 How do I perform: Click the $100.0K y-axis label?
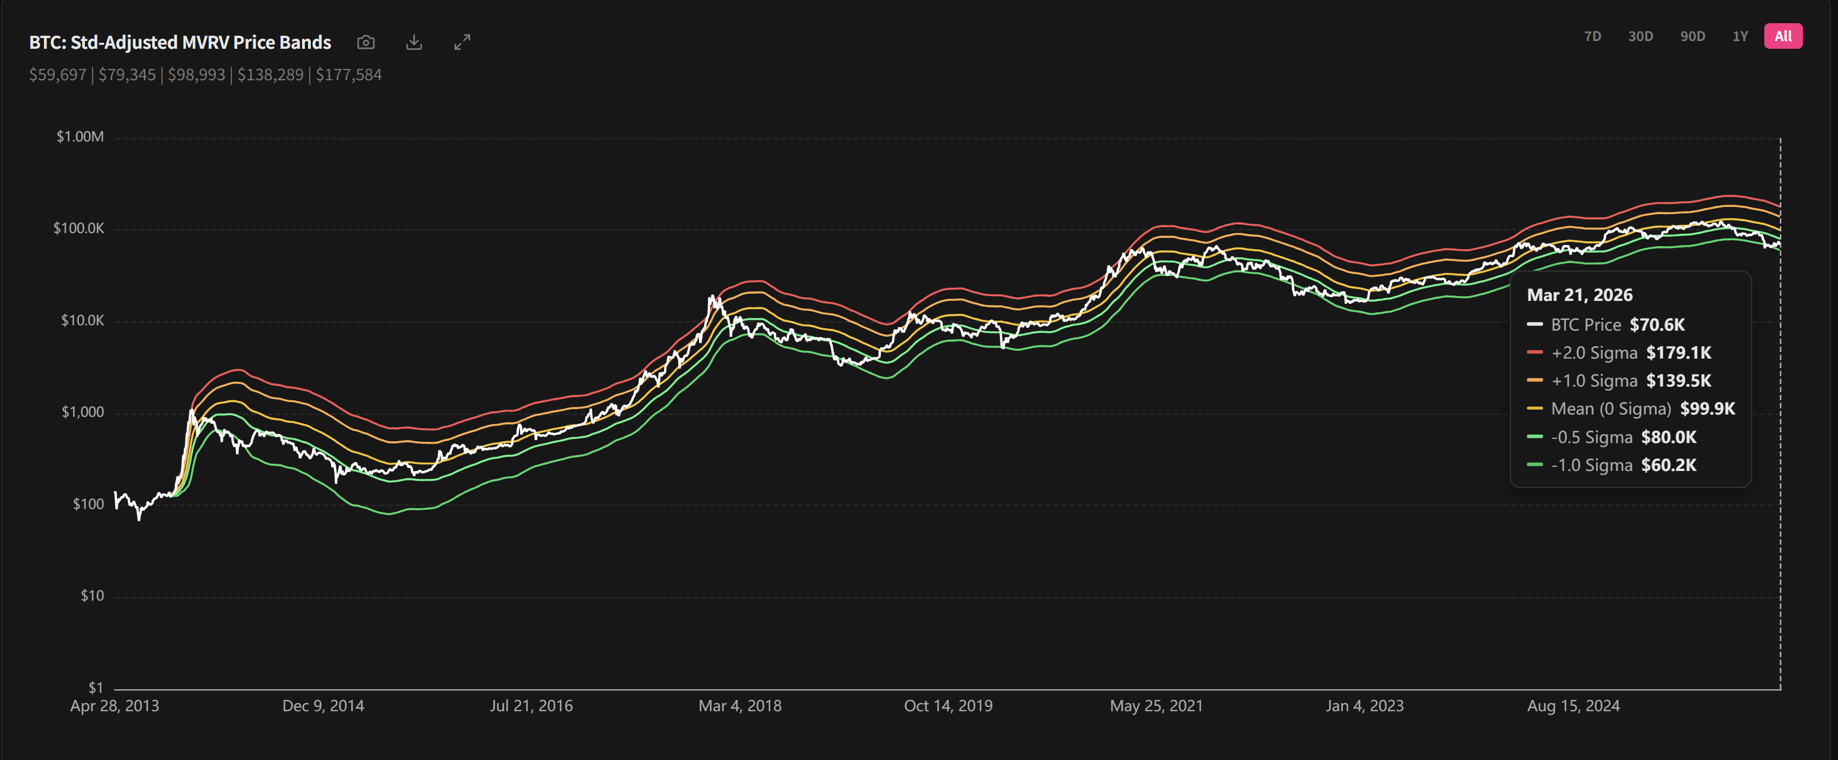pyautogui.click(x=78, y=228)
